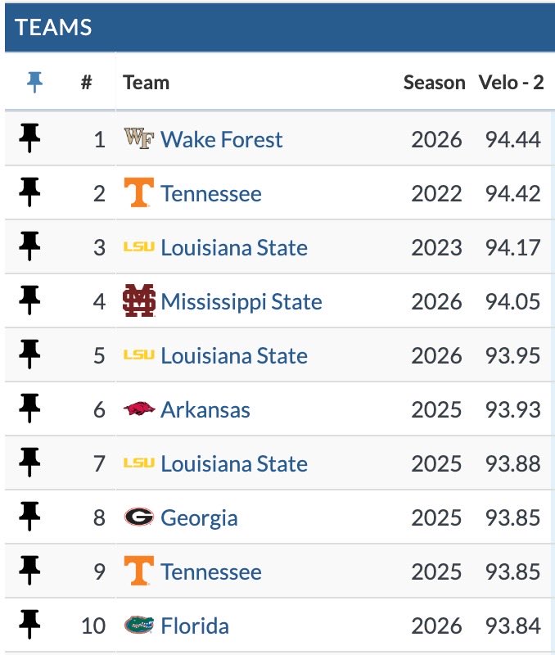Screen dimensions: 555x655
Task: Toggle pin for Tennessee 2022 row
Action: point(29,192)
